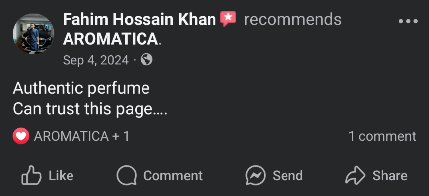429x196 pixels.
Task: Tap the Like text label
Action: tap(61, 176)
